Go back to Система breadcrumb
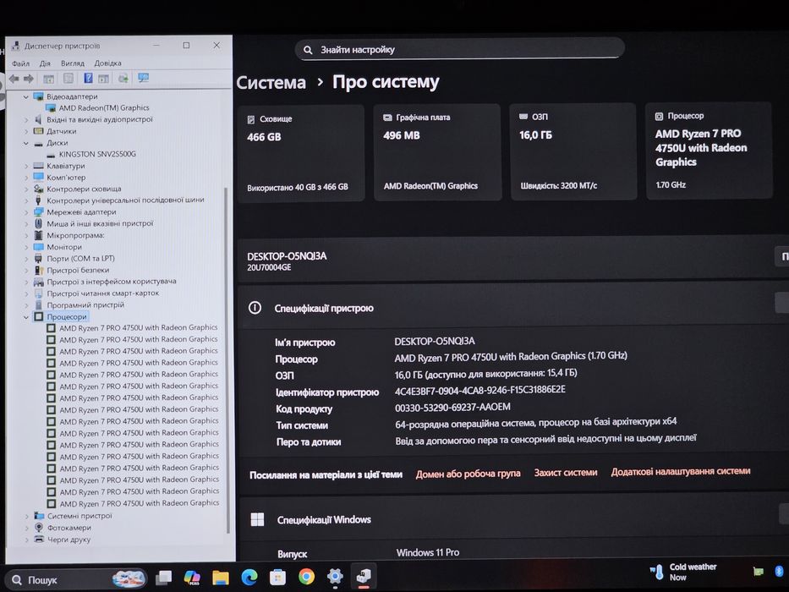789x592 pixels. [271, 83]
